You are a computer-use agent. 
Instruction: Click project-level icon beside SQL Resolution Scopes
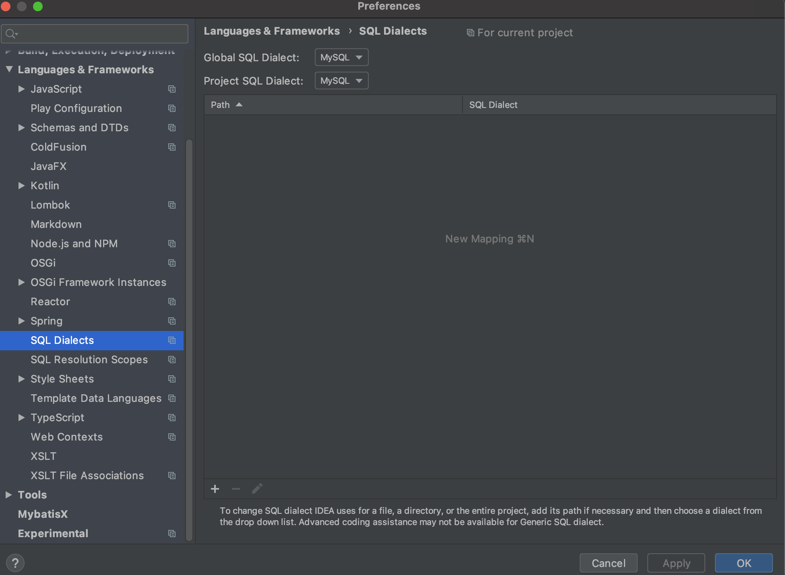pos(172,360)
